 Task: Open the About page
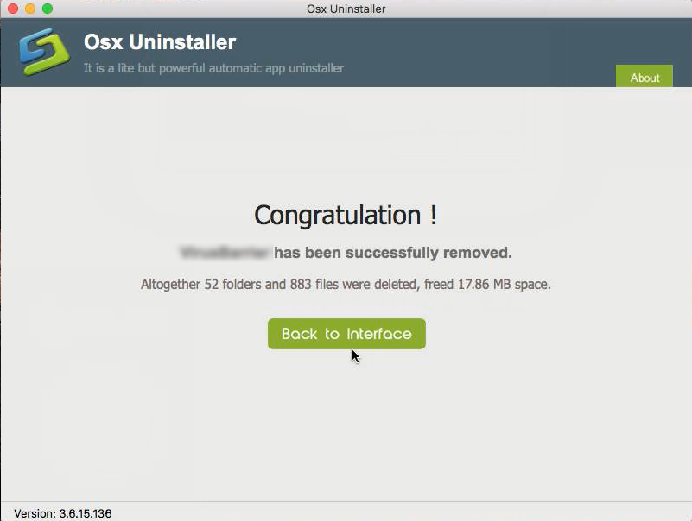point(644,76)
